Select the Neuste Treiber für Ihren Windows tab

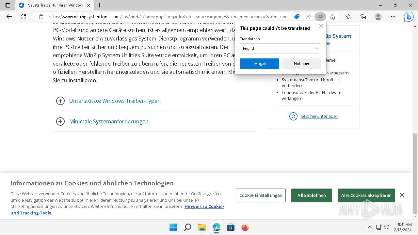tap(54, 5)
